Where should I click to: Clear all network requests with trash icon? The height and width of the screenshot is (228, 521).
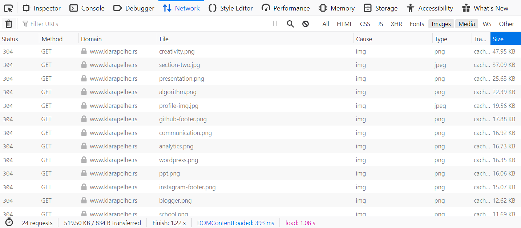click(x=9, y=24)
